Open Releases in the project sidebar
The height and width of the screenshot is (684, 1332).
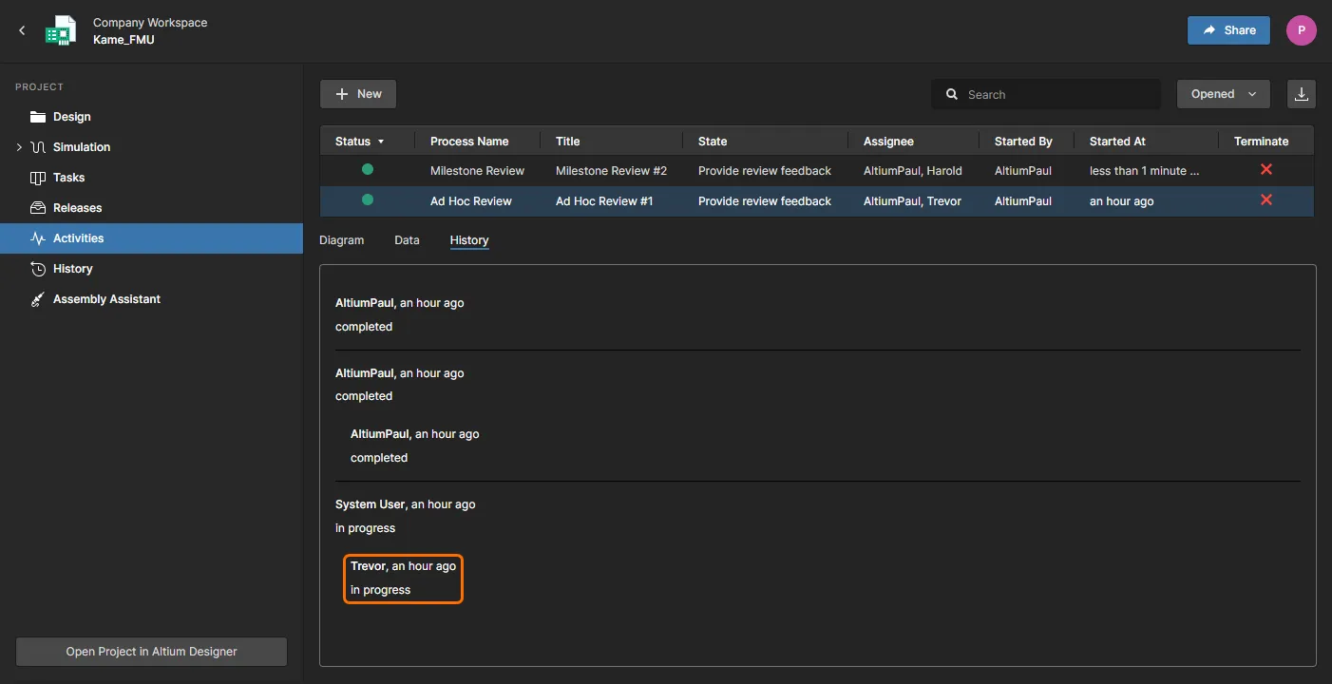pos(77,208)
